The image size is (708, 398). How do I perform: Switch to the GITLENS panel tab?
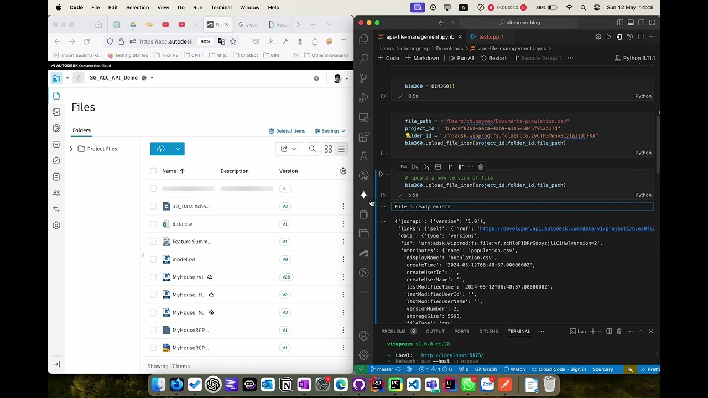[488, 331]
